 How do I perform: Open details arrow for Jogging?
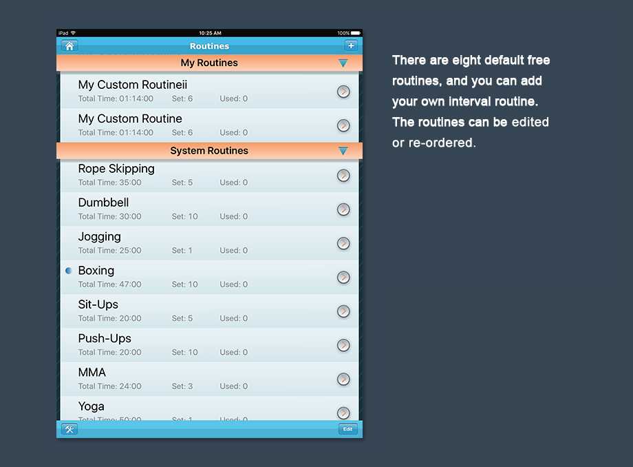(343, 243)
